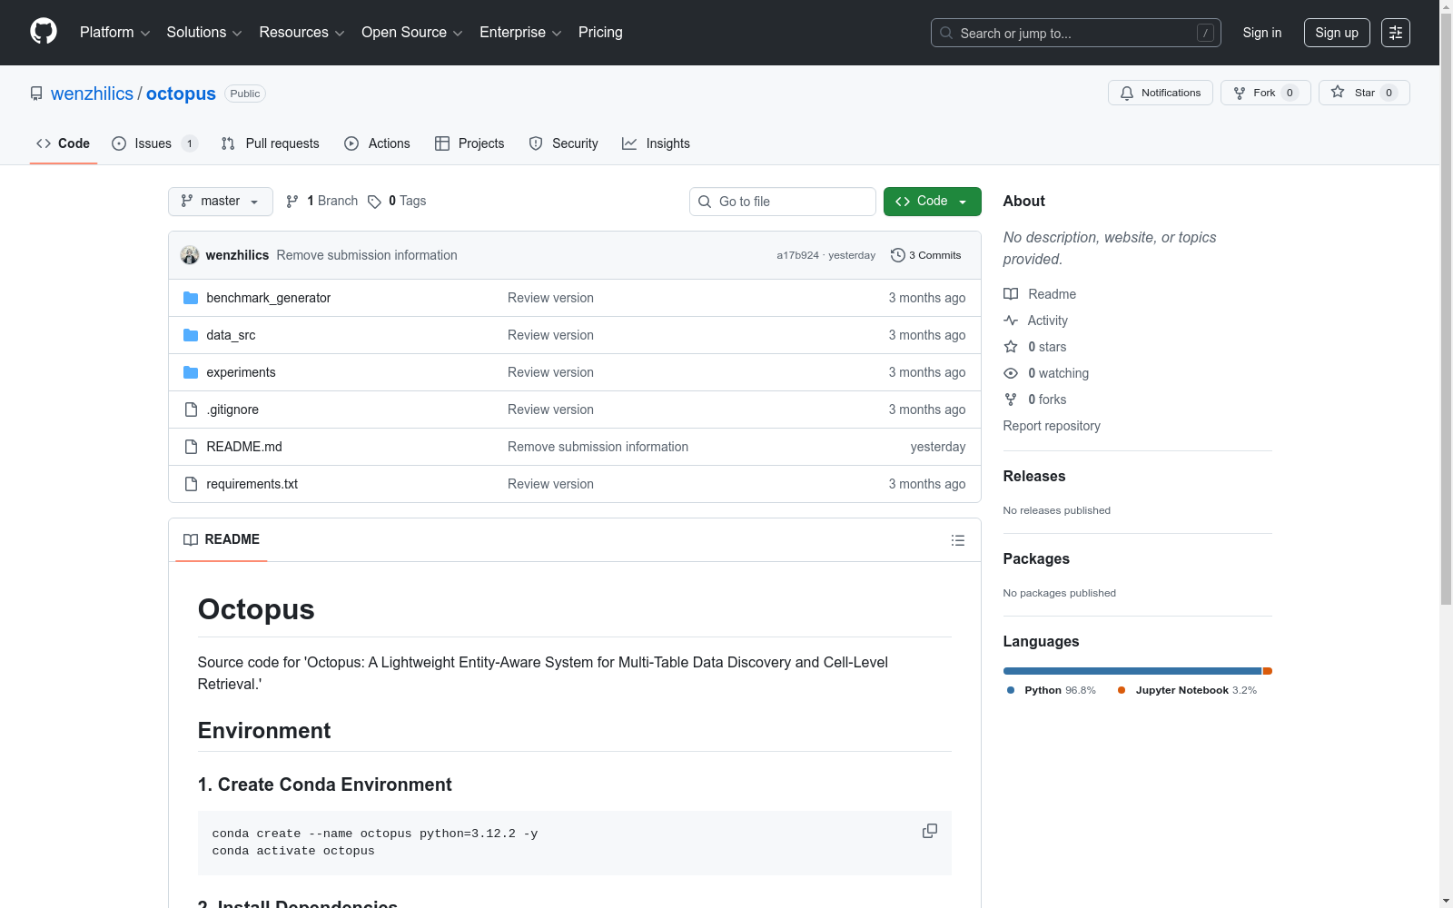This screenshot has height=908, width=1453.
Task: Open the octopus repository link
Action: click(x=181, y=94)
